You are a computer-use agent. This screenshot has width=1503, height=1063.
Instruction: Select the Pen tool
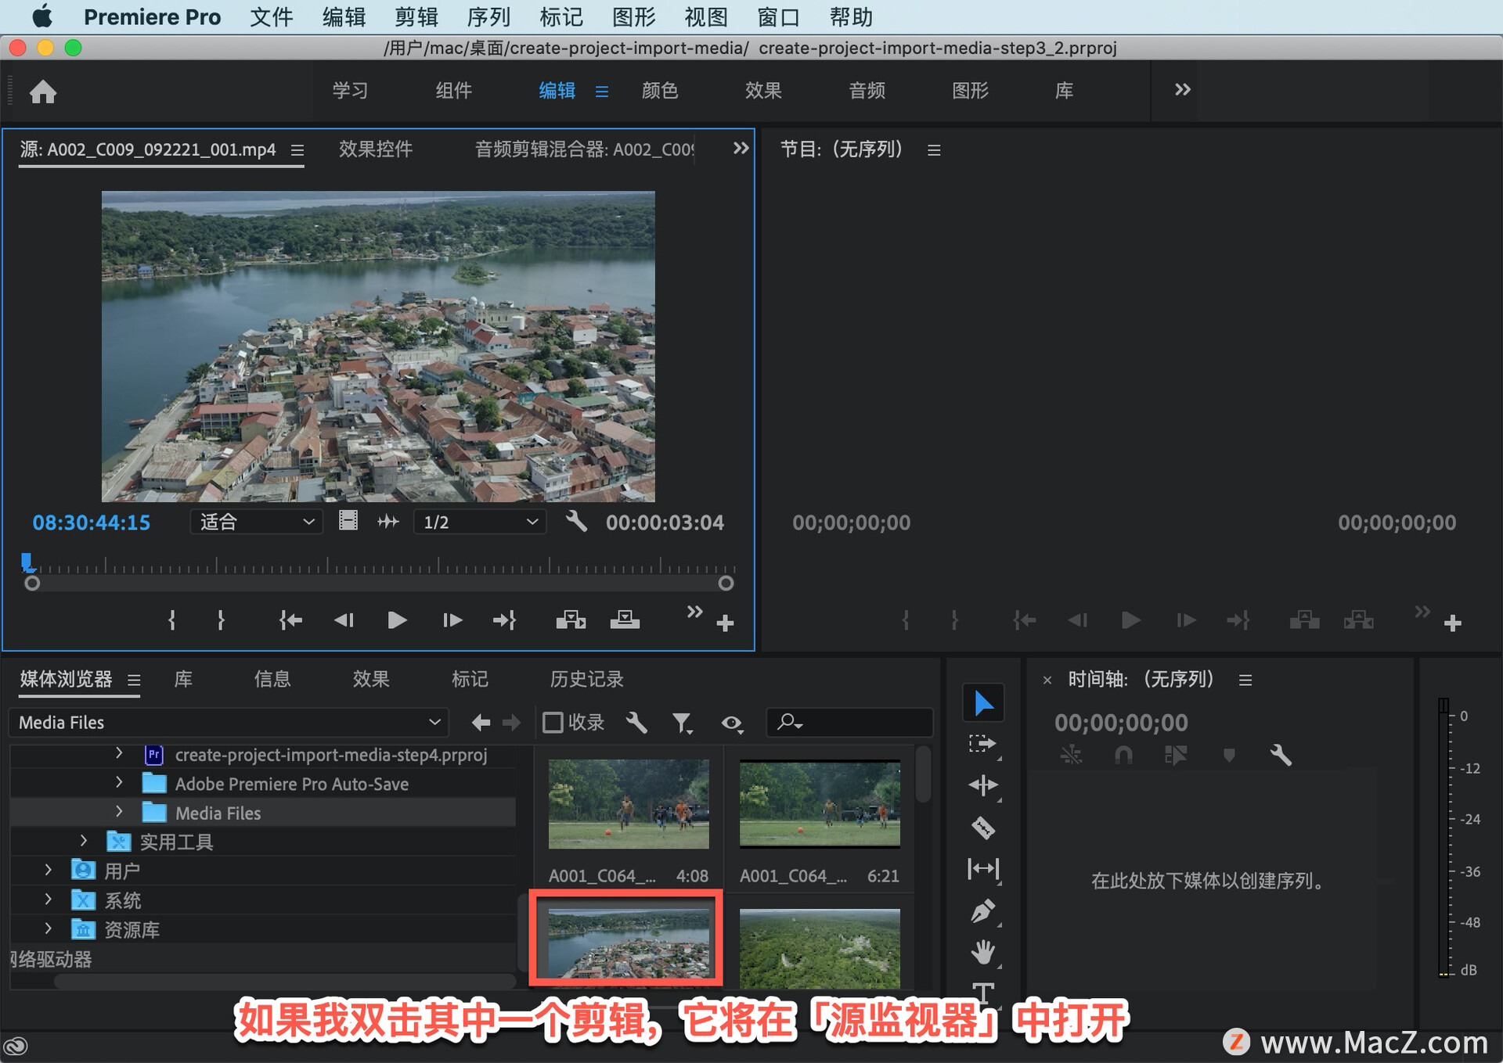tap(983, 911)
